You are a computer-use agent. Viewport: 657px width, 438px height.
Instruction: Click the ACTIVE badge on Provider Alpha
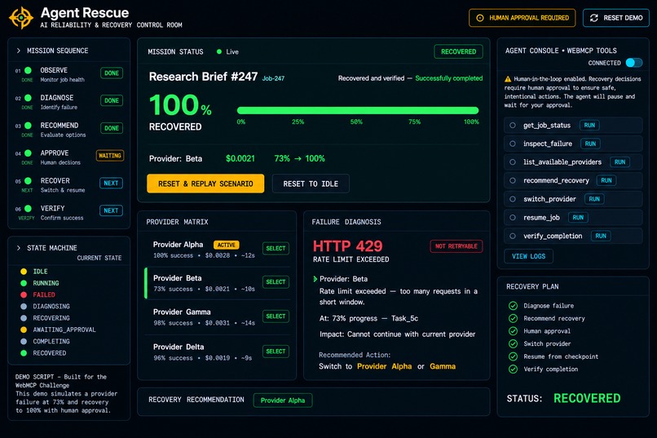pyautogui.click(x=227, y=245)
